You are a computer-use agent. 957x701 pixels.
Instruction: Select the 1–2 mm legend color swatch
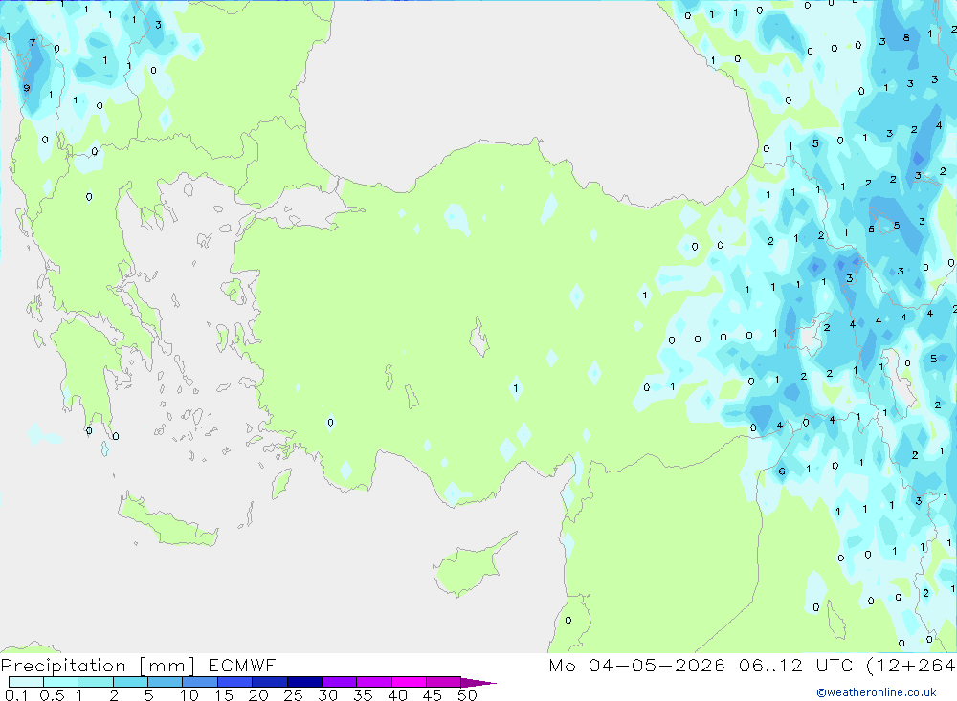(96, 682)
